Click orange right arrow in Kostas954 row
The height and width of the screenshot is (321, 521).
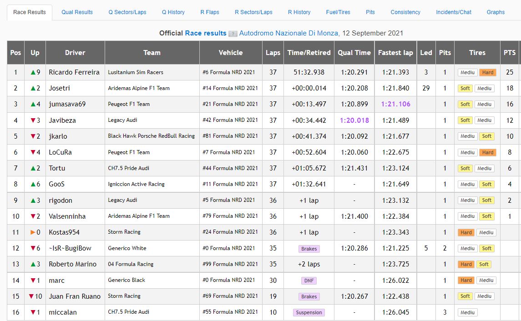pos(33,232)
